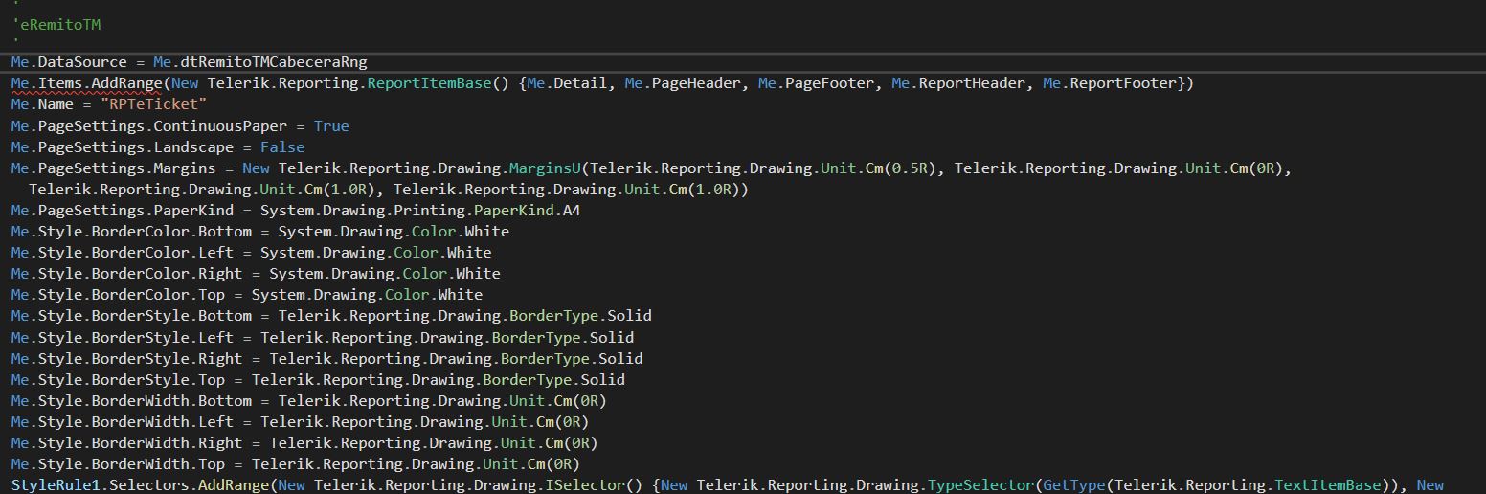Click the True value of ContinuousPaper
This screenshot has width=1486, height=494.
331,126
